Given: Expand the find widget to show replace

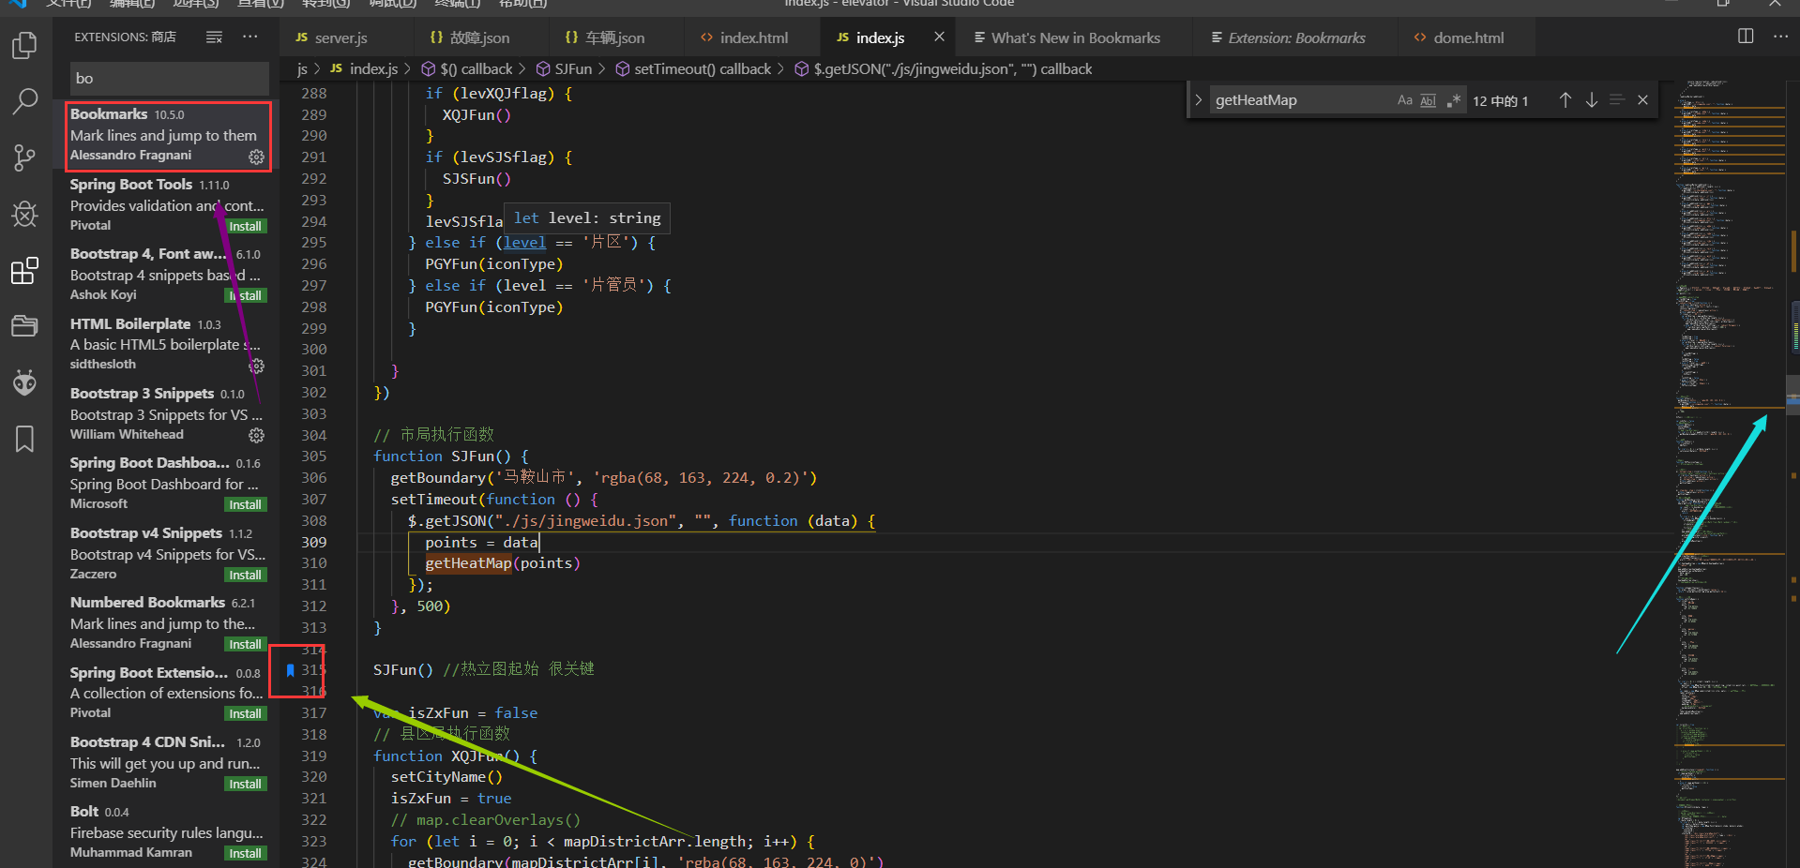Looking at the screenshot, I should [1198, 99].
